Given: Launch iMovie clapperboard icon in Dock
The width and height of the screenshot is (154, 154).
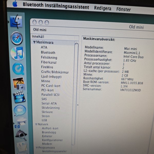Looking at the screenshot, I should 20,97.
